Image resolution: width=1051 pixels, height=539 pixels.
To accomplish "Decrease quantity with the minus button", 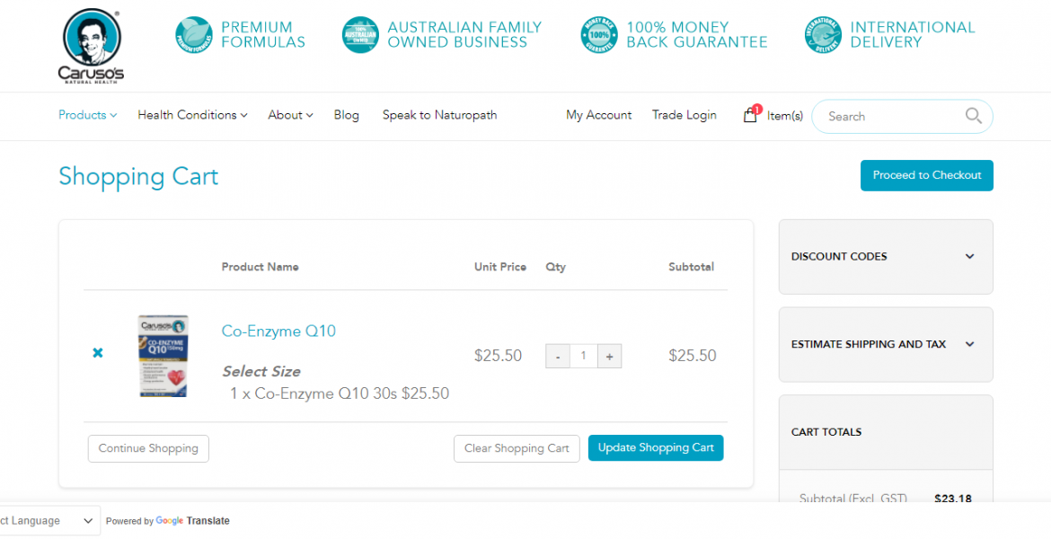I will 558,357.
